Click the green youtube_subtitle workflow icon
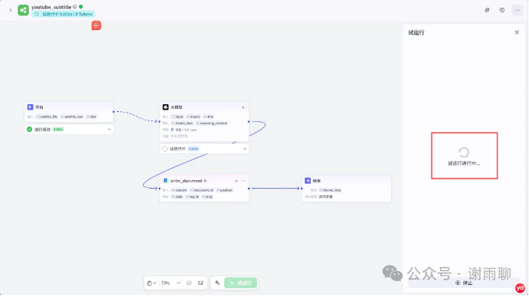 click(x=23, y=10)
